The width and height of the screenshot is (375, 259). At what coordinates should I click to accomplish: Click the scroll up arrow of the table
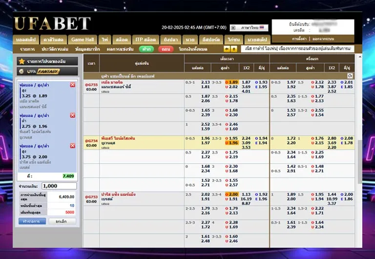point(360,57)
